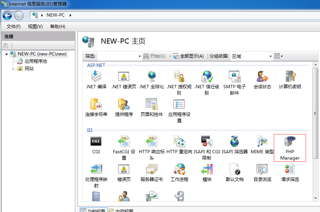Open the server address bar root arrow
Viewport: 320px width, 212px height.
[x=42, y=15]
